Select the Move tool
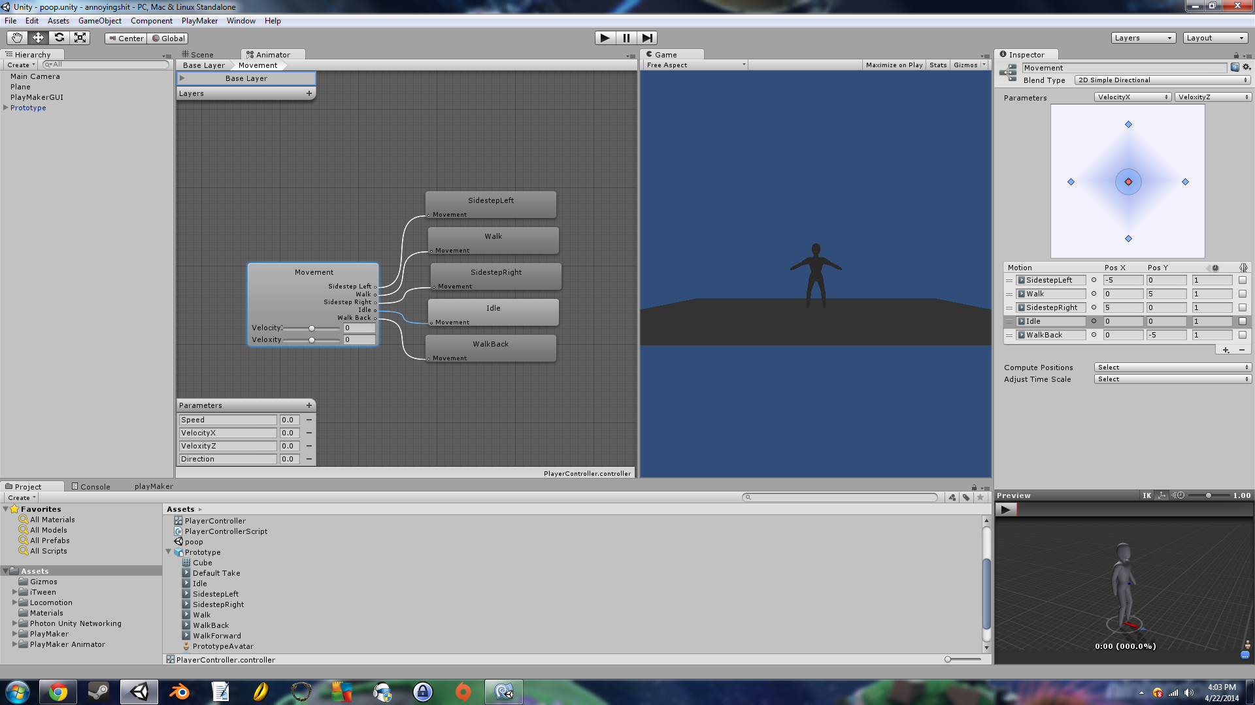Screen dimensions: 1255x705 tap(38, 38)
